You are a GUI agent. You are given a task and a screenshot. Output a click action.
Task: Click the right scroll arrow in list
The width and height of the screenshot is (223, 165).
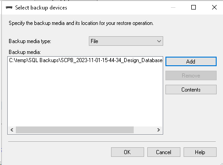(158, 130)
